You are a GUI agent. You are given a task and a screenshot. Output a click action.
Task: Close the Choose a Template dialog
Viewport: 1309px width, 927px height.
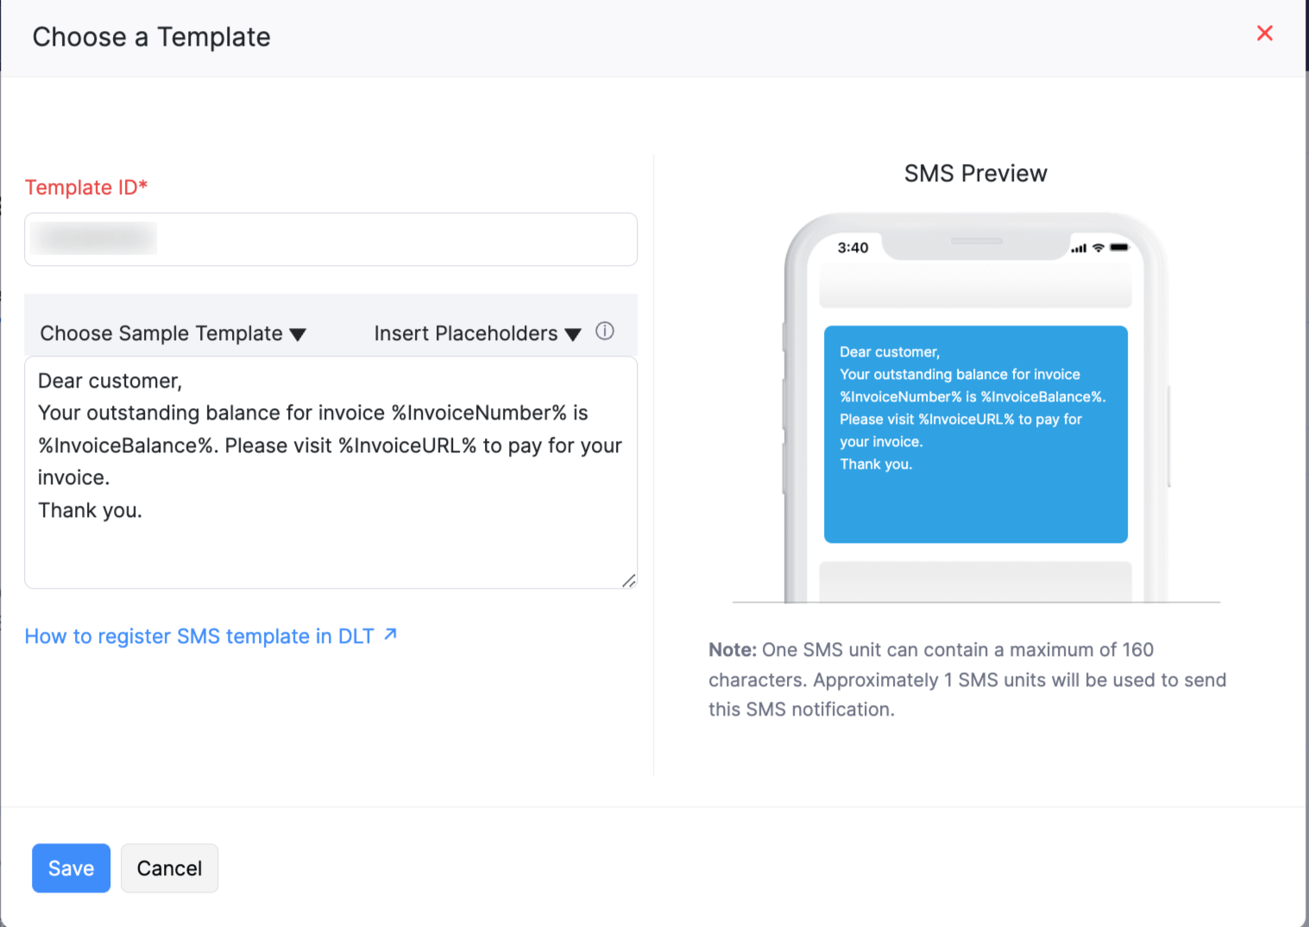(x=1264, y=34)
